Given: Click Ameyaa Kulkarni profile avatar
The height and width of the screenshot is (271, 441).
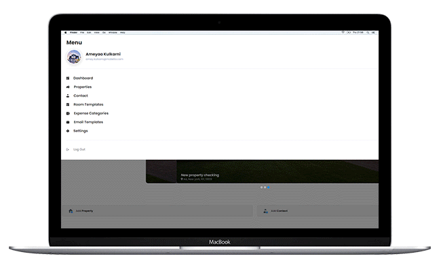Looking at the screenshot, I should coord(74,57).
